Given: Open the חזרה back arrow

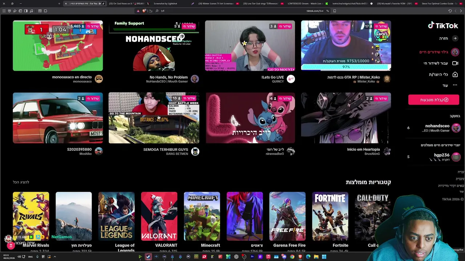Looking at the screenshot, I should 455,38.
